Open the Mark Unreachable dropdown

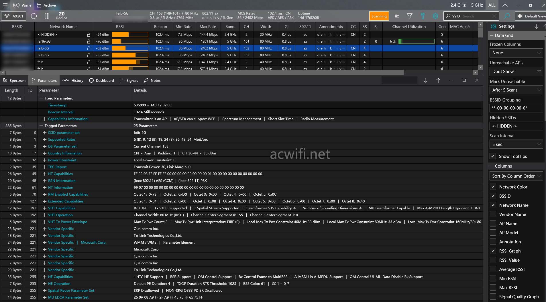point(516,90)
